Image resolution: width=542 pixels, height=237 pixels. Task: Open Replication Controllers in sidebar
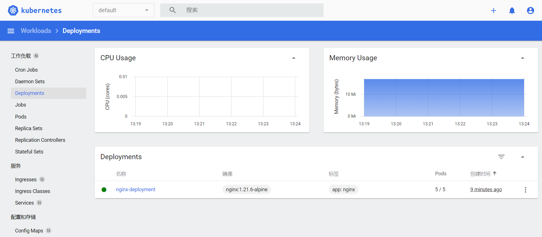point(40,140)
